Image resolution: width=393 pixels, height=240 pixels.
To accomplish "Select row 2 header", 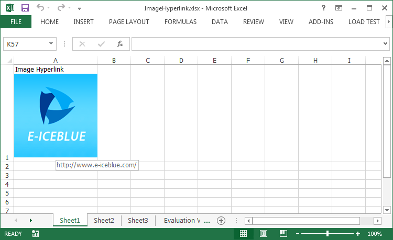I will 7,166.
